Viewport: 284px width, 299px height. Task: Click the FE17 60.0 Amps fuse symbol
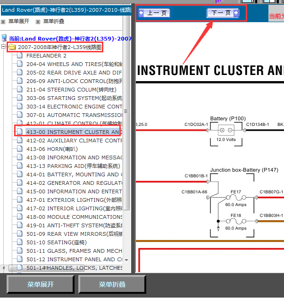(x=236, y=198)
